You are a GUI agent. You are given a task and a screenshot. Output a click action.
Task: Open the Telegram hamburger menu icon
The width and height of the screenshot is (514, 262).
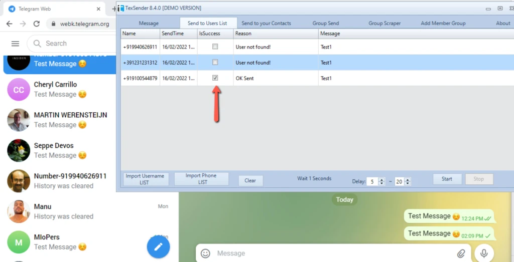(15, 44)
